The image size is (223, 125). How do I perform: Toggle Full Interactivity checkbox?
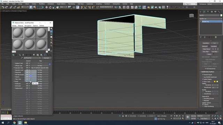[205, 69]
